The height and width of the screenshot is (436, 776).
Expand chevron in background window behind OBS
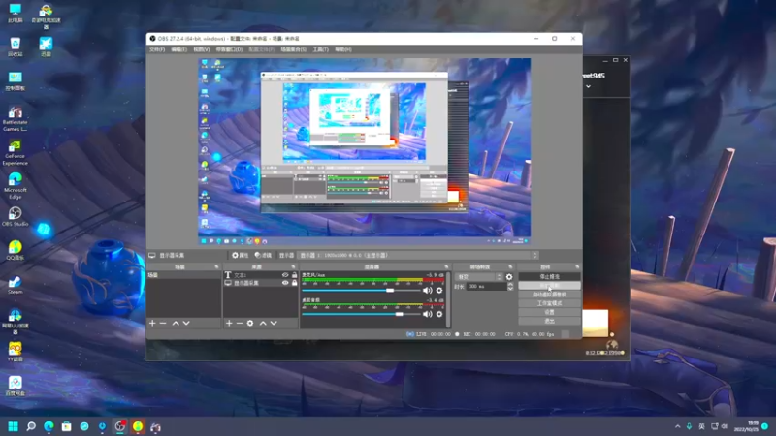588,86
